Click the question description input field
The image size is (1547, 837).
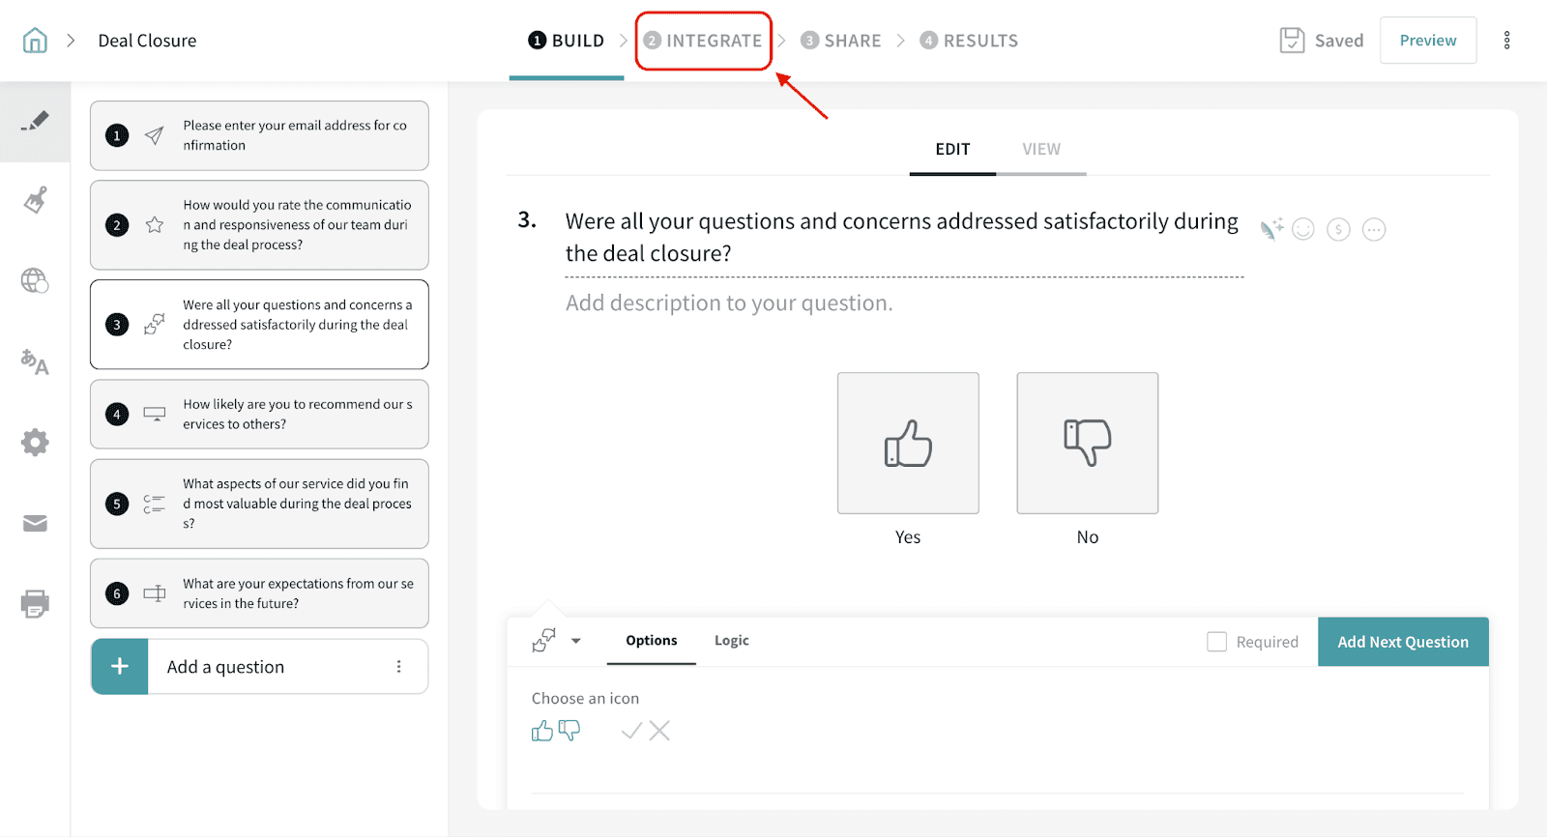click(729, 303)
